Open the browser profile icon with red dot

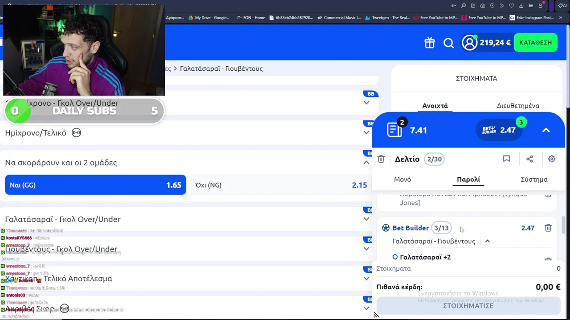[x=541, y=6]
